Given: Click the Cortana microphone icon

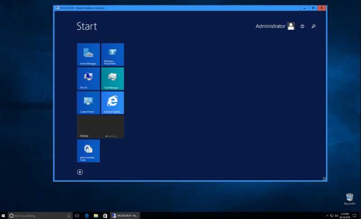Looking at the screenshot, I should (x=69, y=215).
